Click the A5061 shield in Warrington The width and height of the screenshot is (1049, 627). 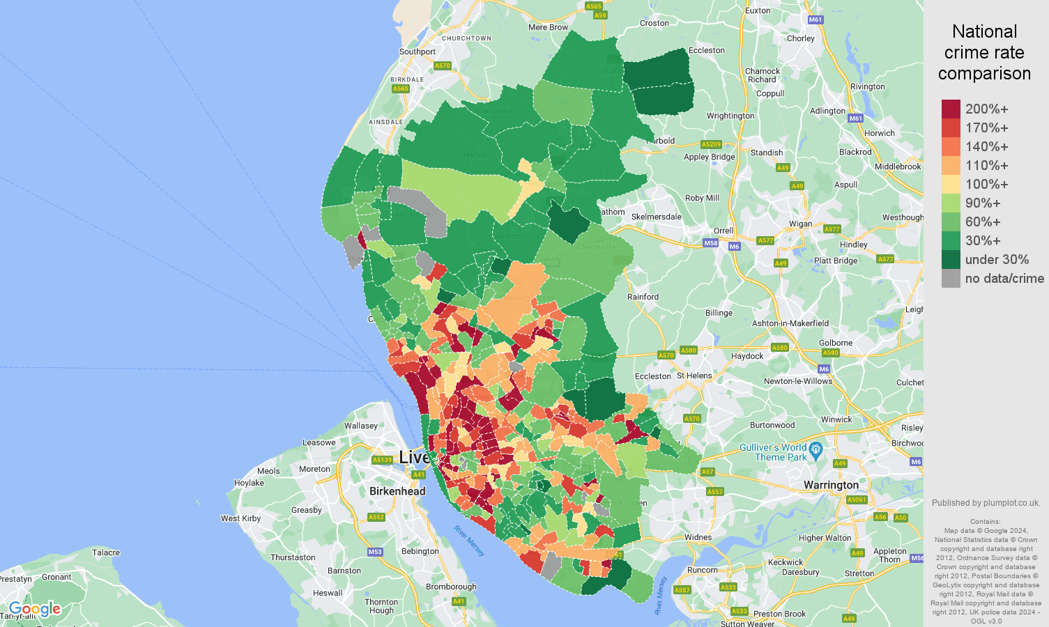pos(857,500)
